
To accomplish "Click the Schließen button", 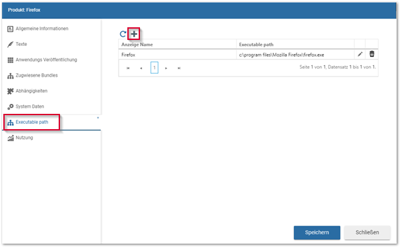I will [x=367, y=232].
